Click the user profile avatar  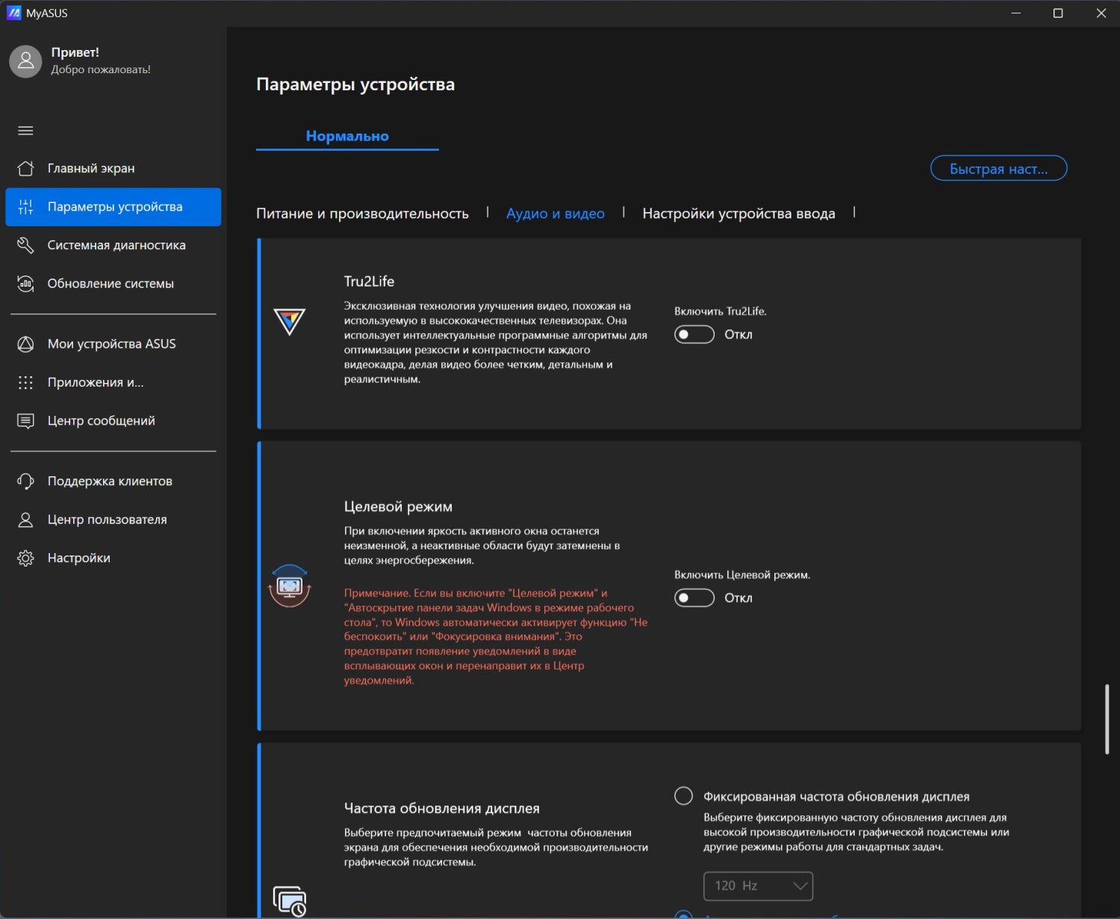(x=25, y=61)
